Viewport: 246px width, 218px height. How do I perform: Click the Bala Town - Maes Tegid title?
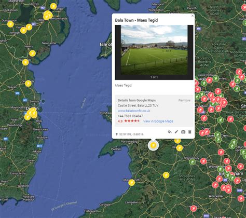(x=136, y=20)
